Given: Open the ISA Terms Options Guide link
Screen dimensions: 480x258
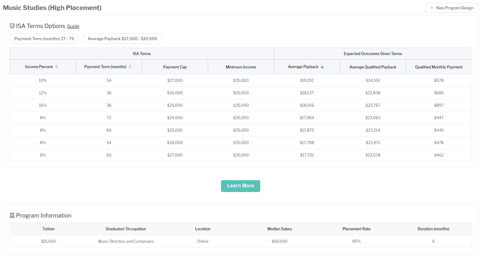Looking at the screenshot, I should pyautogui.click(x=73, y=26).
